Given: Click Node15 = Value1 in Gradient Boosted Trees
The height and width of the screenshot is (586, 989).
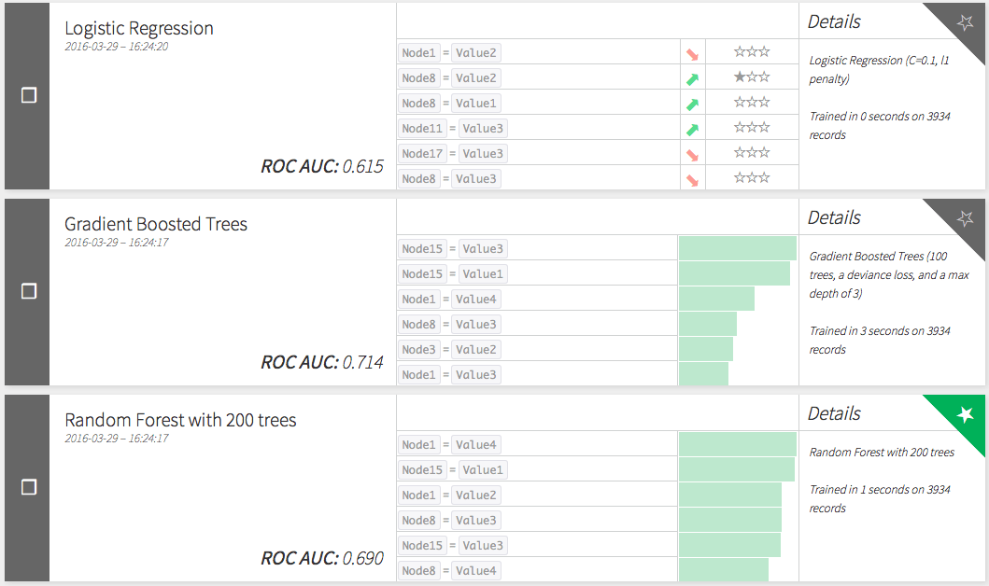Looking at the screenshot, I should tap(453, 274).
